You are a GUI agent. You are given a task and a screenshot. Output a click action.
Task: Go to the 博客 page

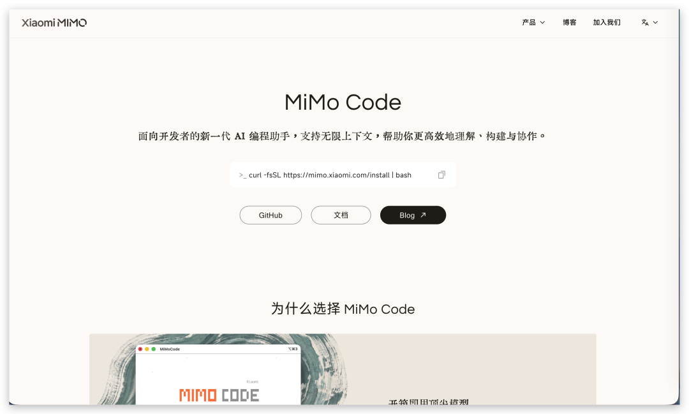[x=570, y=22]
